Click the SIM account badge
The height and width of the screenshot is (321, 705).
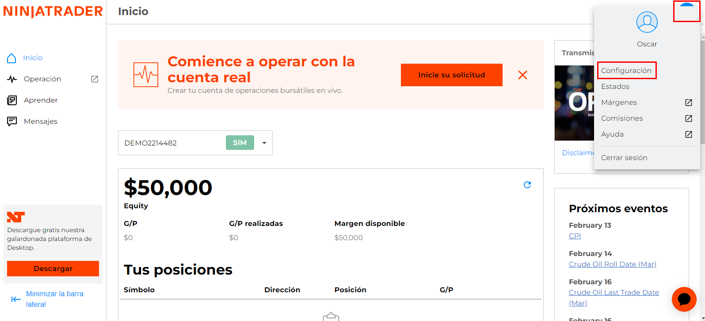tap(240, 143)
